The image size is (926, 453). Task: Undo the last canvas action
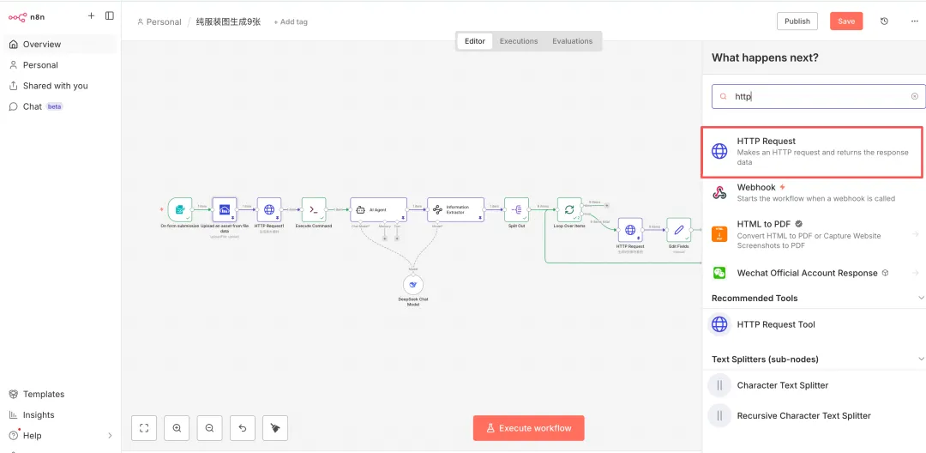pyautogui.click(x=242, y=428)
